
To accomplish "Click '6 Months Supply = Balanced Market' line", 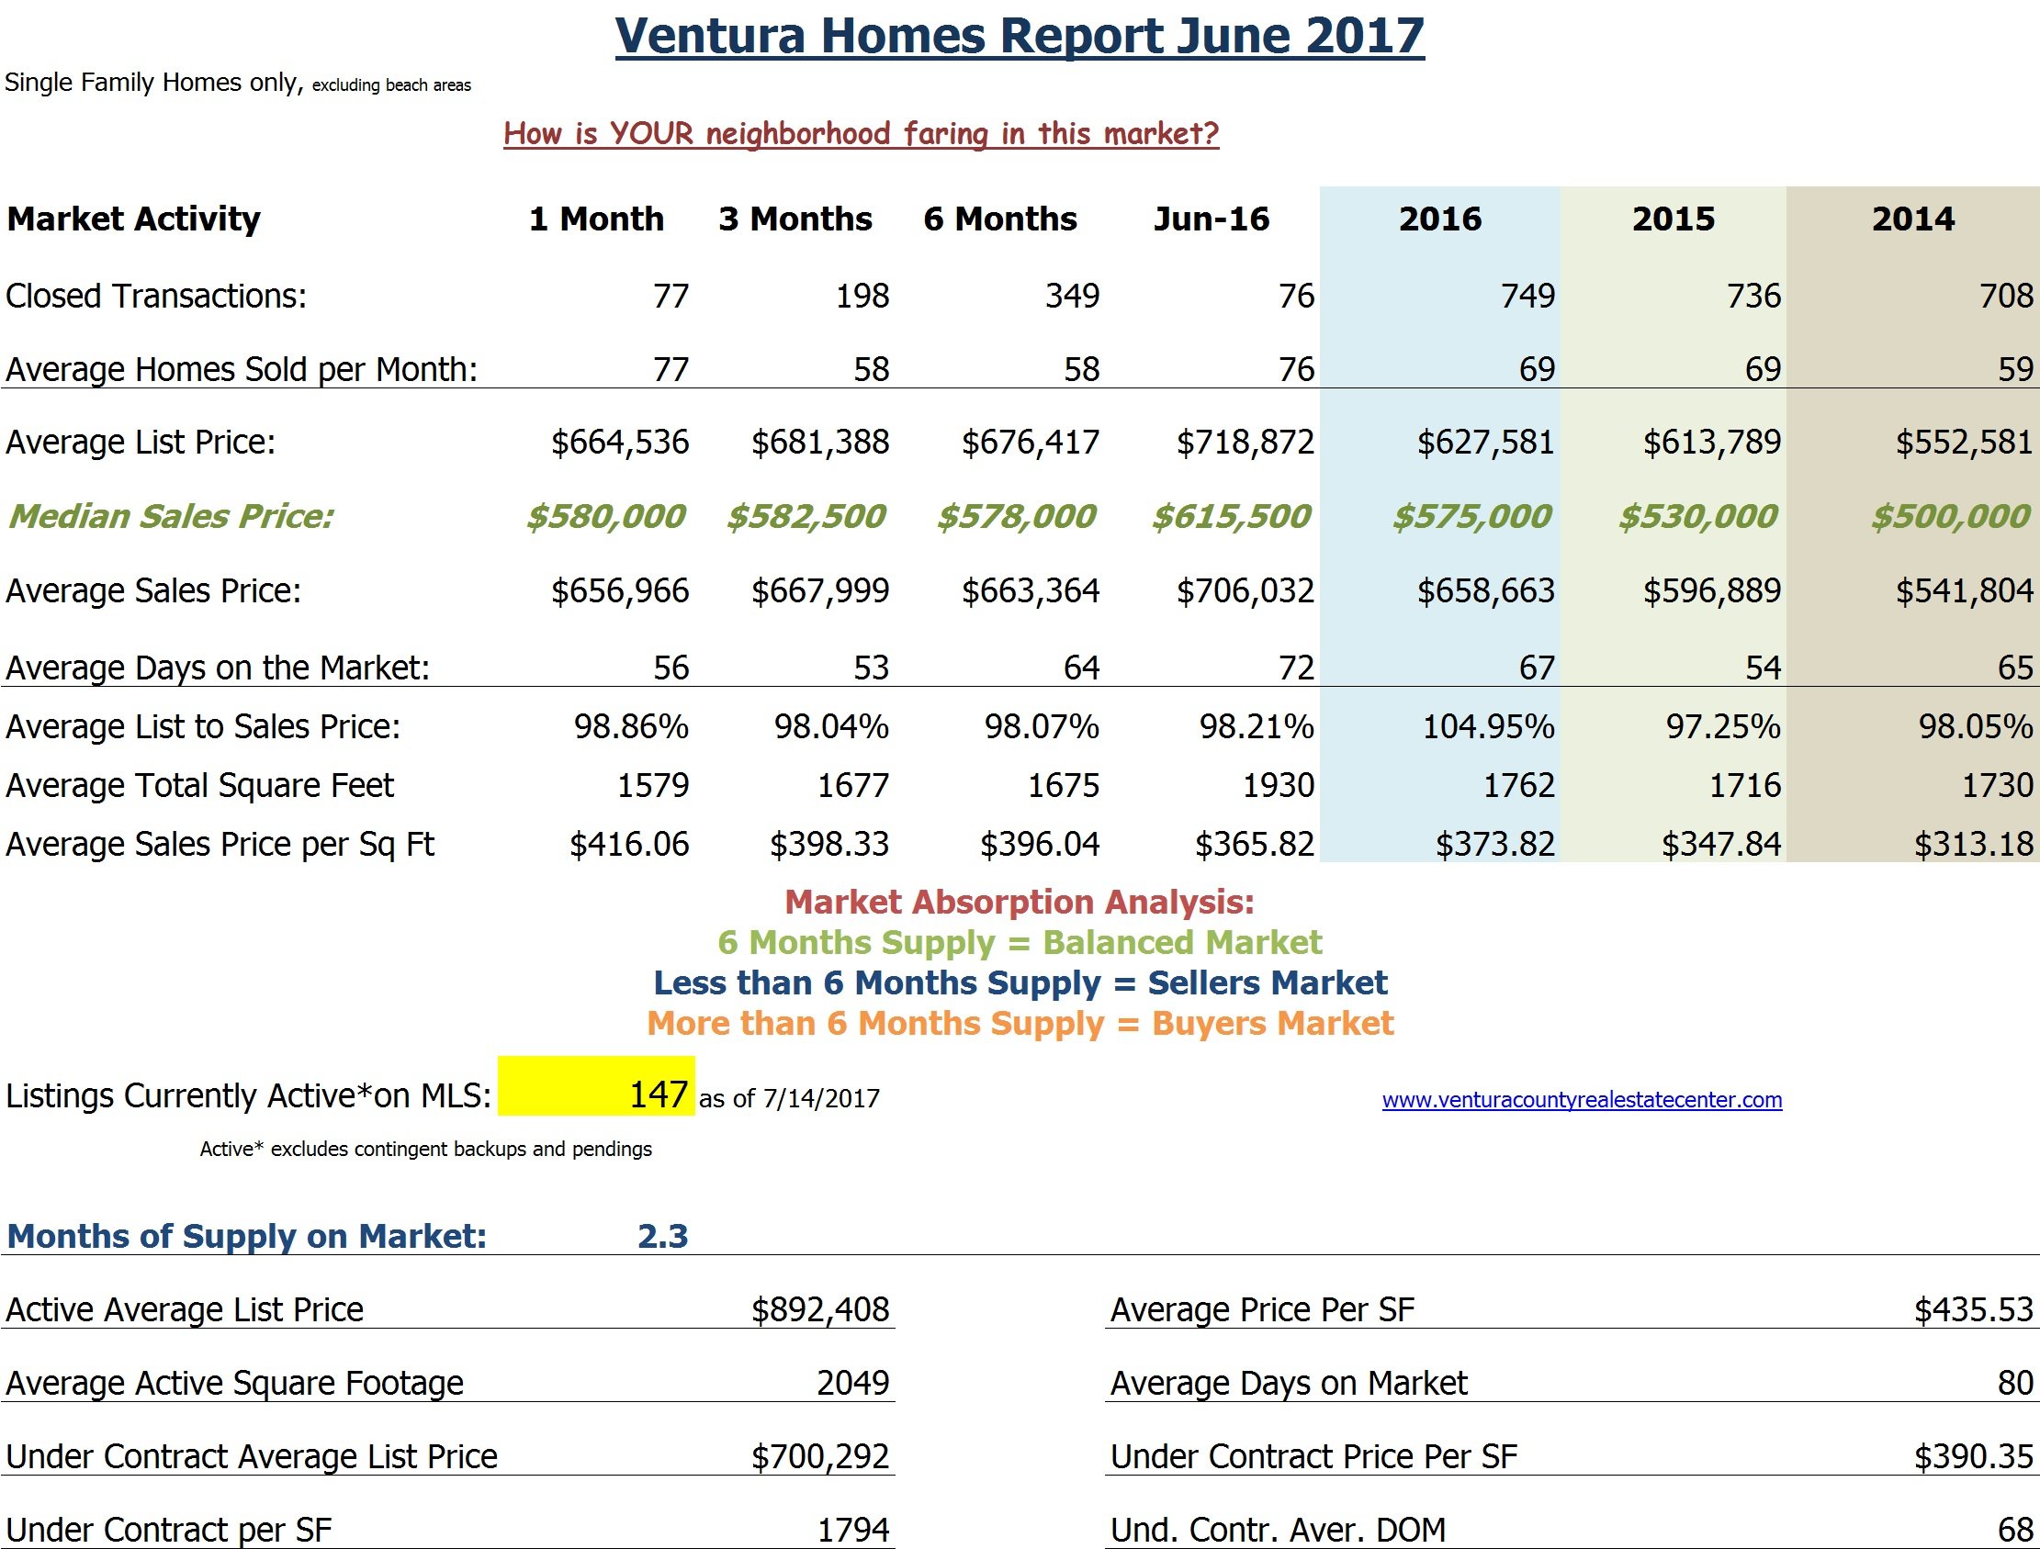I will pyautogui.click(x=1020, y=942).
